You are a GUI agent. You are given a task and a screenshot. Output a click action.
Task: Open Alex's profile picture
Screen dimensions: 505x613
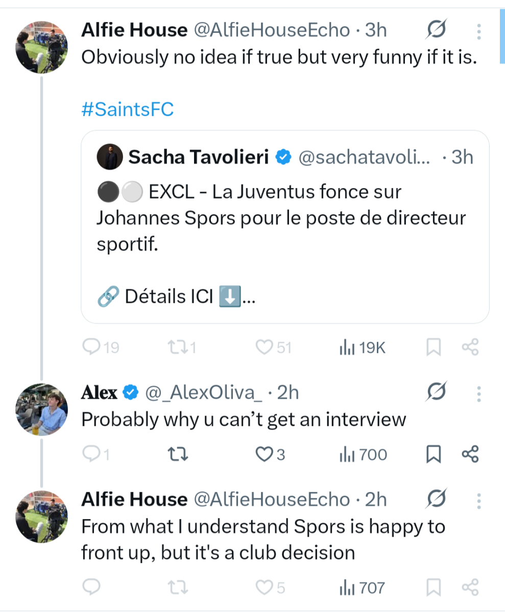(x=42, y=408)
